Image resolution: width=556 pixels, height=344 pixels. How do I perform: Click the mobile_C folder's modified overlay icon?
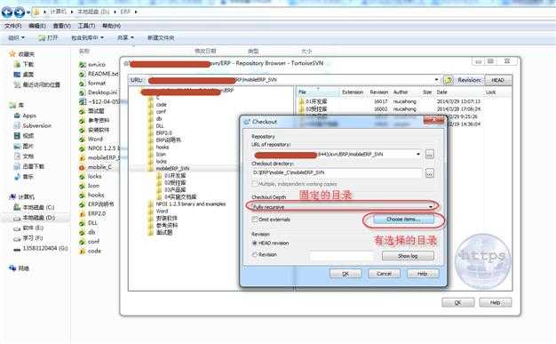[82, 167]
